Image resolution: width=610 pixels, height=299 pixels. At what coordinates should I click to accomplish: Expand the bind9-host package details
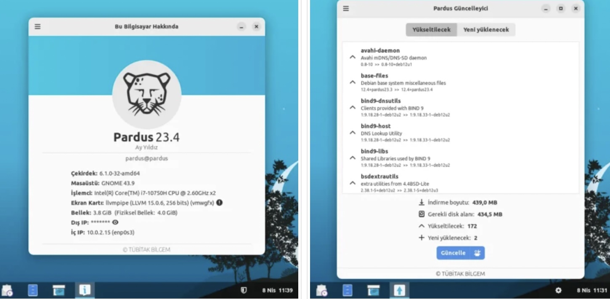click(x=353, y=133)
